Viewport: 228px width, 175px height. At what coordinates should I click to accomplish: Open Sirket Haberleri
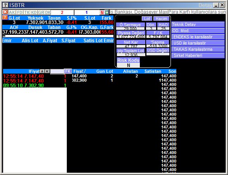click(x=198, y=55)
